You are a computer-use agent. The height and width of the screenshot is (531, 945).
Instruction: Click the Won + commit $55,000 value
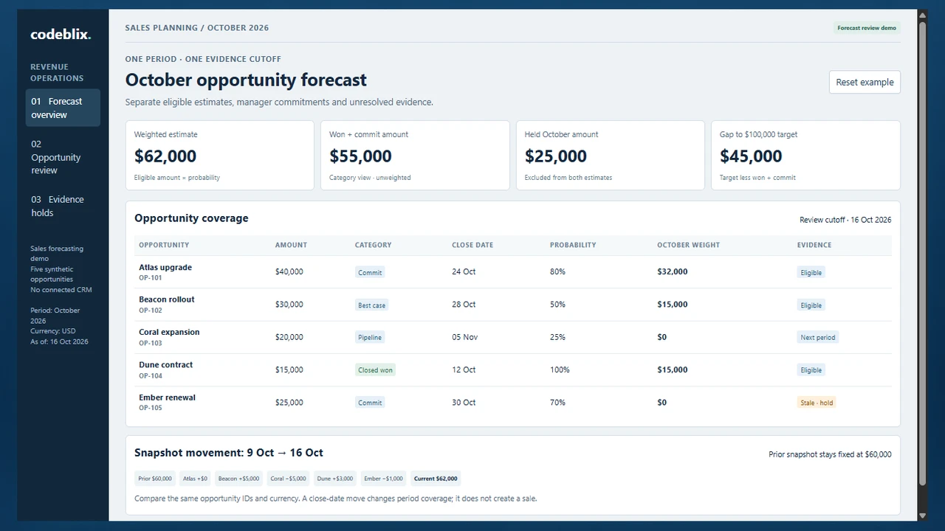point(360,156)
